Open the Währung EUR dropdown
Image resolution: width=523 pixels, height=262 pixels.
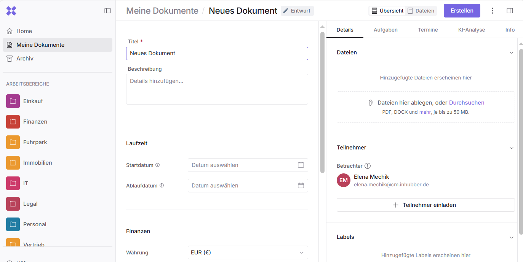(248, 252)
